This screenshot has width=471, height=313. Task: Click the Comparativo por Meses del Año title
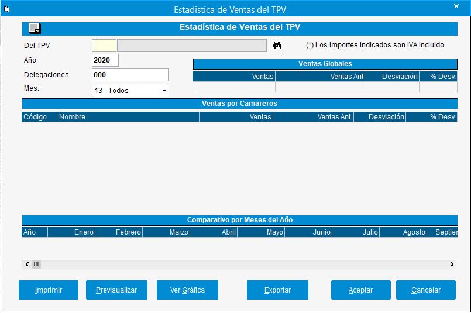pos(240,220)
